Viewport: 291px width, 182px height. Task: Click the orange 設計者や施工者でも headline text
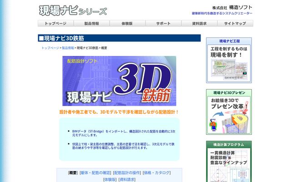119,112
